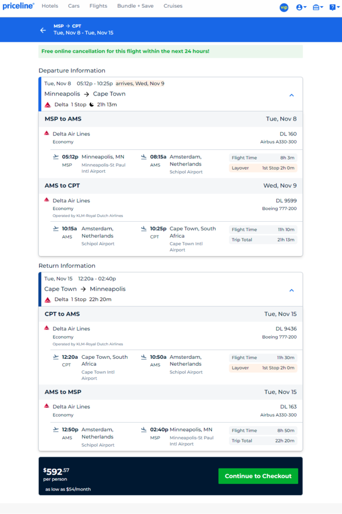Open the Hotels tab
This screenshot has height=514, width=342.
(x=50, y=6)
